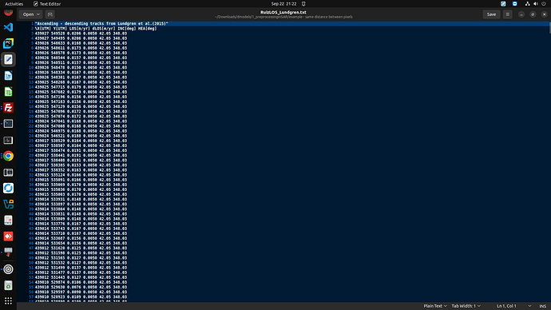Launch FileZilla from the dock
Image resolution: width=551 pixels, height=310 pixels.
[x=8, y=108]
